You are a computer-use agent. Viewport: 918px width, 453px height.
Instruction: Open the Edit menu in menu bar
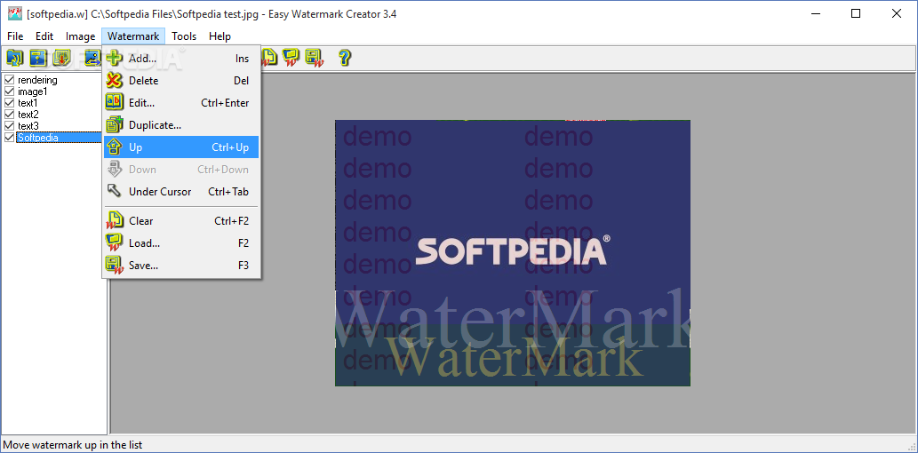[x=44, y=36]
